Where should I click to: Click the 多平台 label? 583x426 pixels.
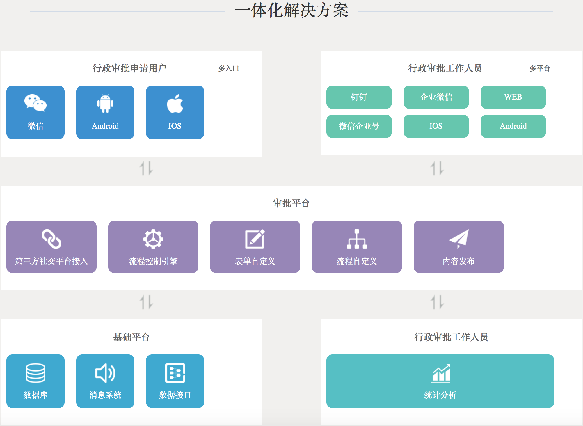(x=540, y=68)
